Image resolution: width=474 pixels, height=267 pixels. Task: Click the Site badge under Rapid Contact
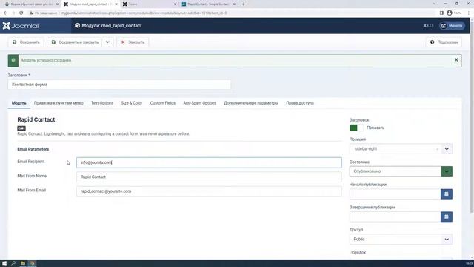click(x=21, y=128)
